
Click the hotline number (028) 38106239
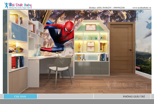click(104, 7)
